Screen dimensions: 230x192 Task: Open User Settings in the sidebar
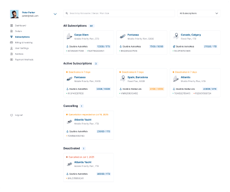tap(22, 48)
